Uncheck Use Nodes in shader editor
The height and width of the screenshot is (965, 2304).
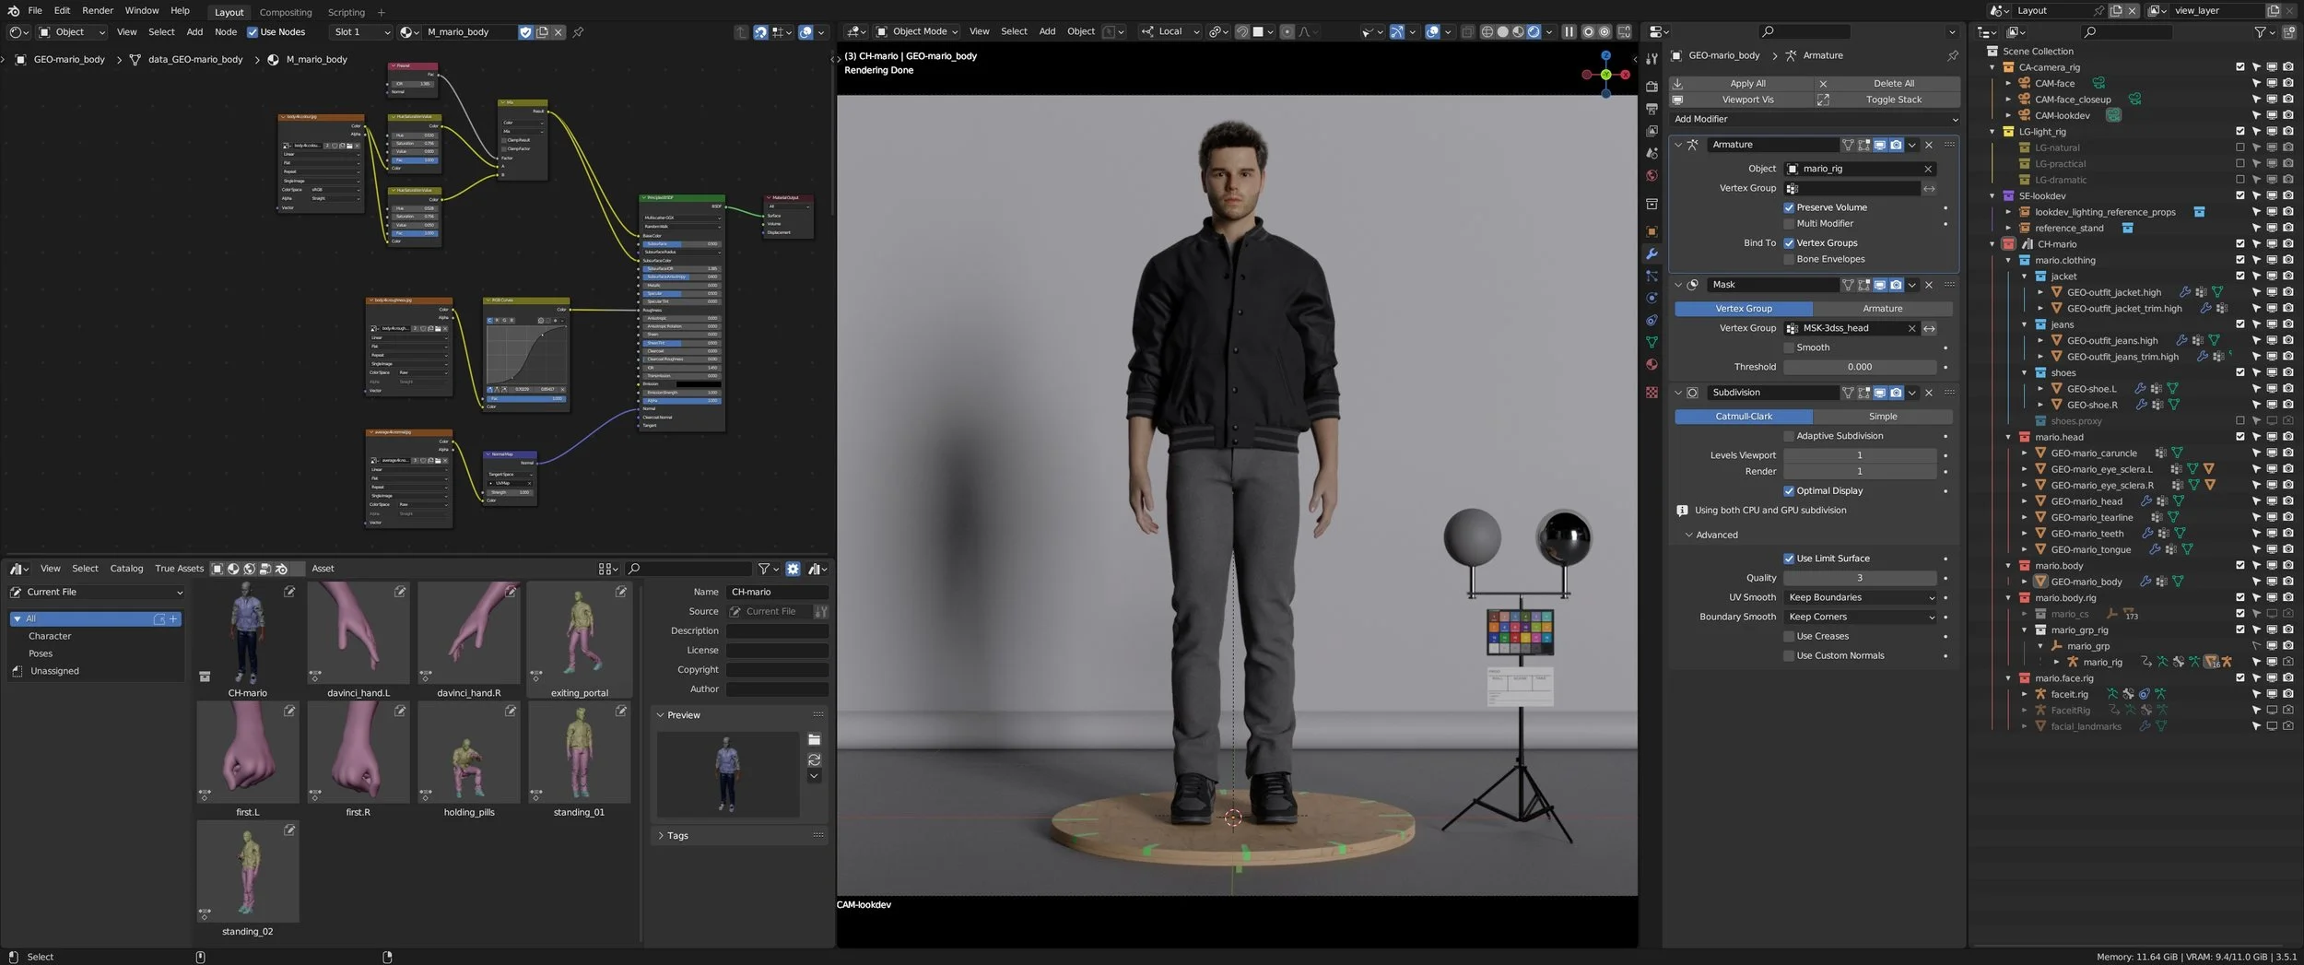[x=253, y=32]
